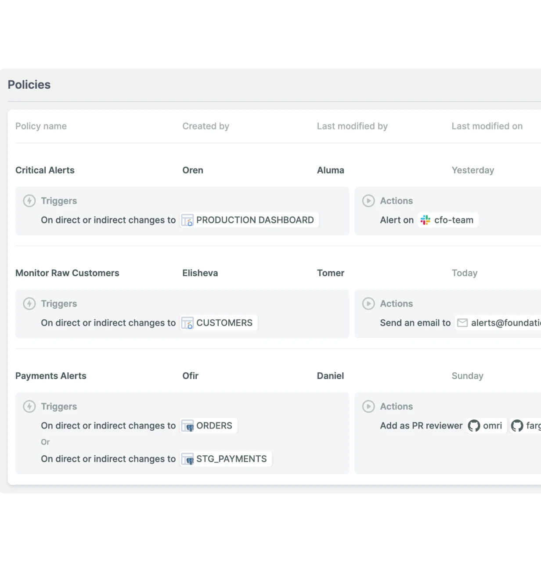The image size is (541, 562).
Task: Click the email envelope icon in Monitor Raw Customers actions
Action: 462,323
